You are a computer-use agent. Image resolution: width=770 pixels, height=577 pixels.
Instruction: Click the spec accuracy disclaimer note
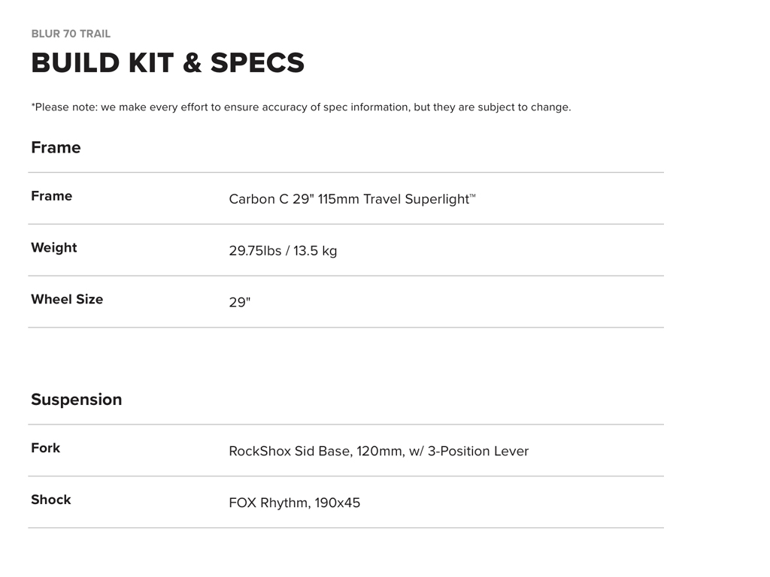click(x=301, y=107)
